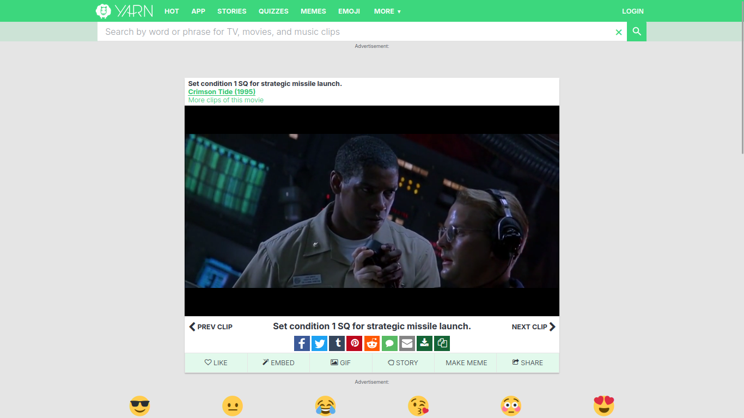Open the Crimson Tide (1995) movie link
Screen dimensions: 744x418
pos(222,91)
